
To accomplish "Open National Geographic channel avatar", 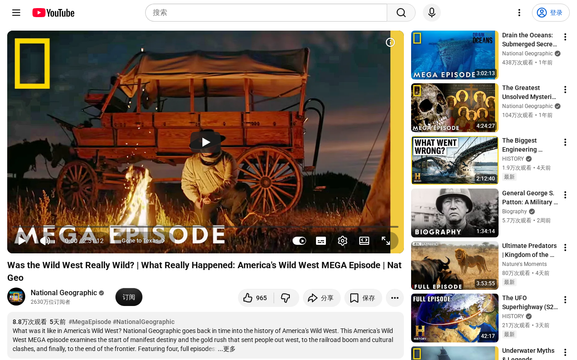I will pyautogui.click(x=16, y=297).
